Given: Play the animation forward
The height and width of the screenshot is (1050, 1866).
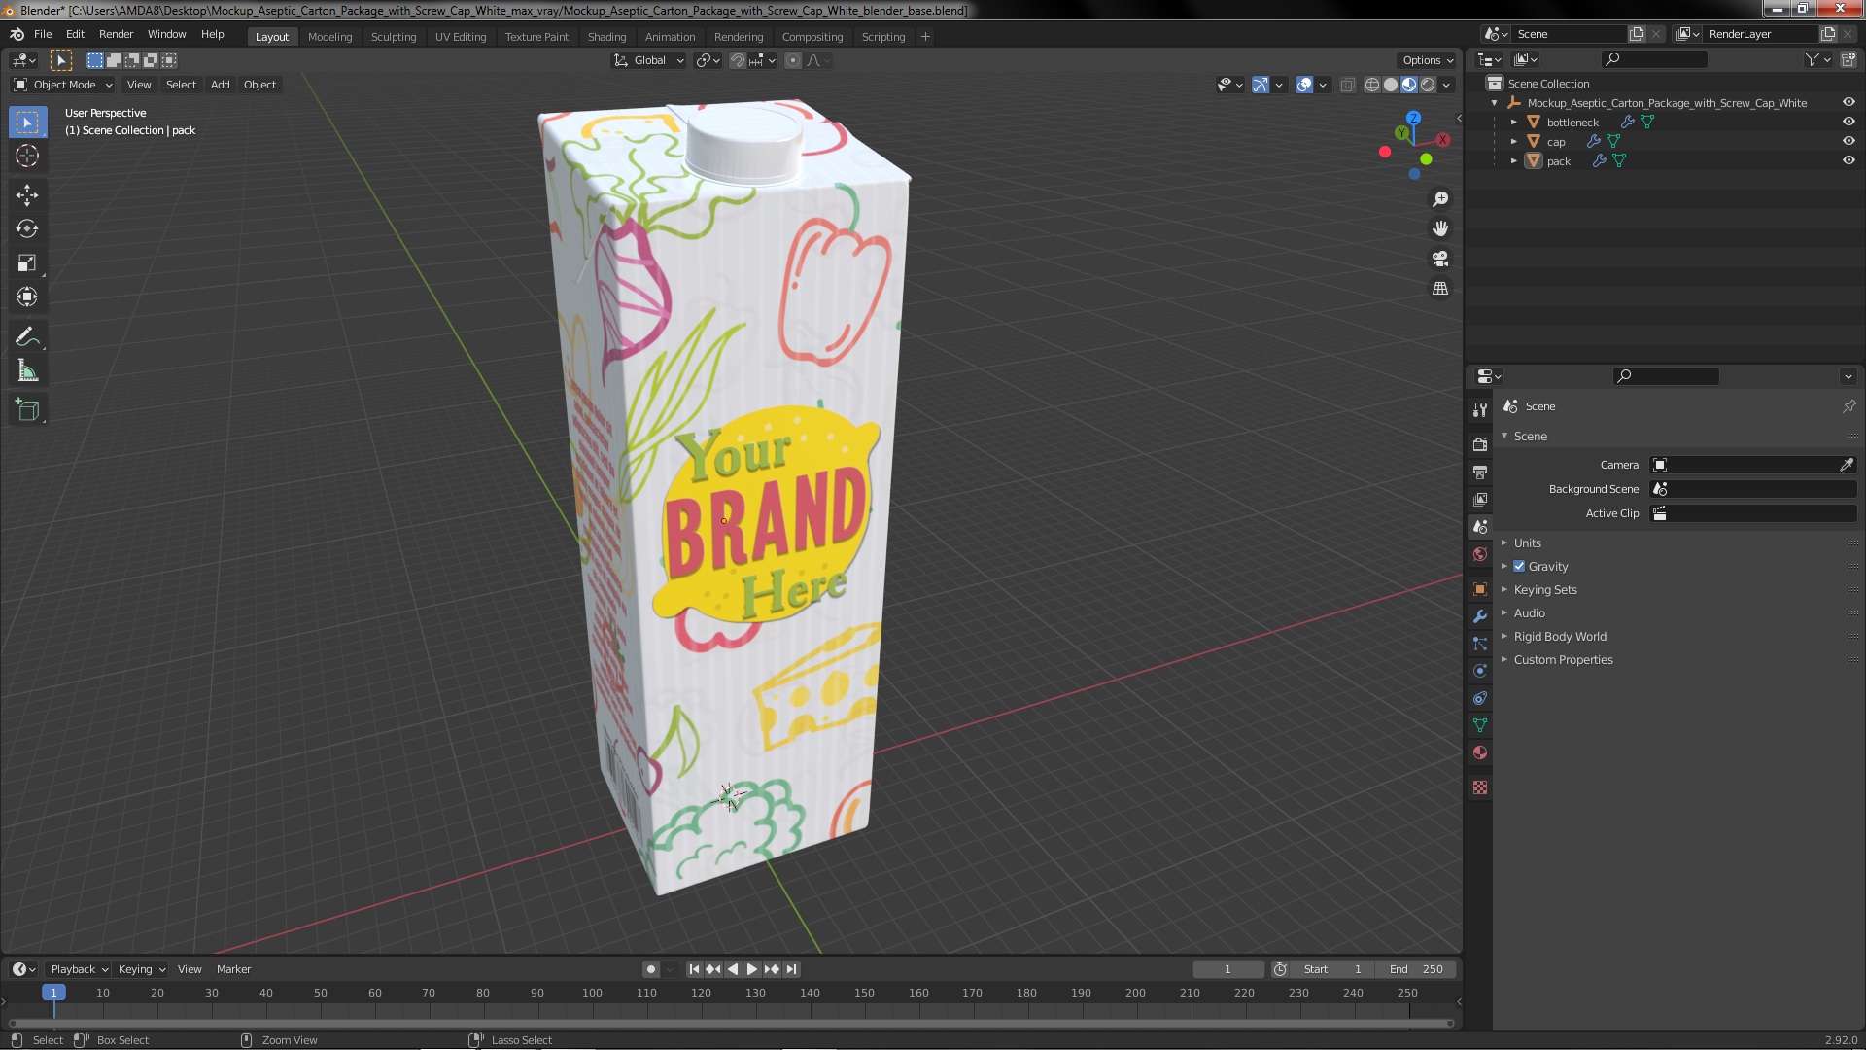Looking at the screenshot, I should pyautogui.click(x=751, y=969).
